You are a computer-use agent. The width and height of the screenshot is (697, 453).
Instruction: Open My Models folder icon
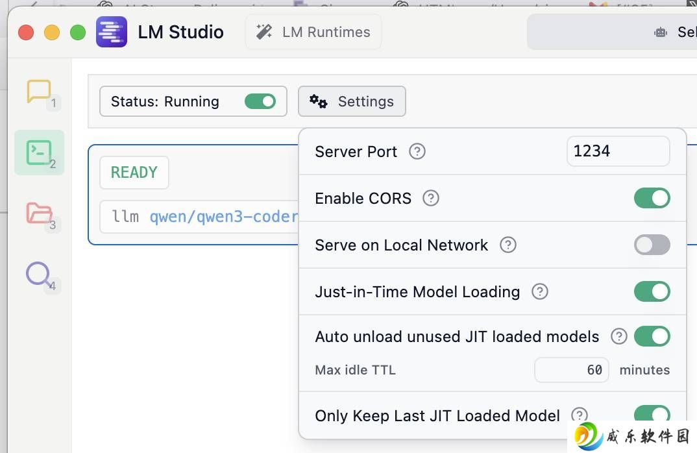coord(39,213)
